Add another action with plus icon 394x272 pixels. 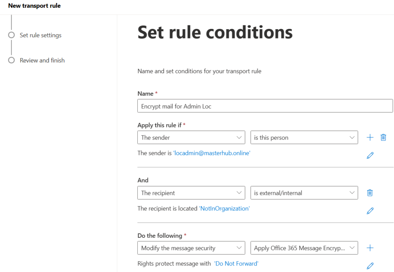pyautogui.click(x=370, y=248)
